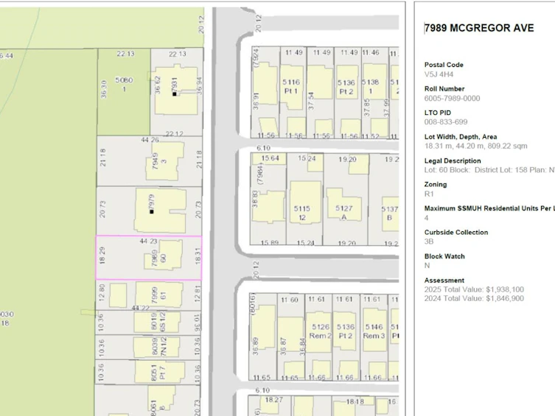Select parcel 7999 lot 61
This screenshot has width=555, height=416.
(149, 295)
